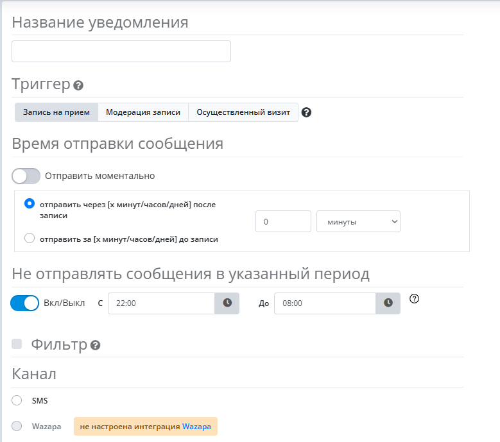Click outlined help icon beside quiet period
The height and width of the screenshot is (442, 500).
414,298
